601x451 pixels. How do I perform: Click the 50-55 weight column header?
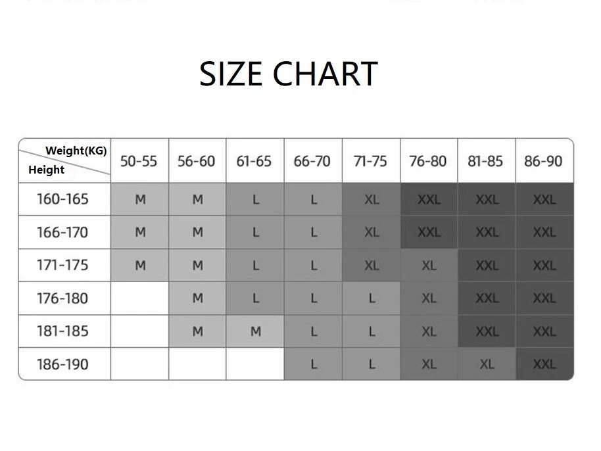(139, 161)
